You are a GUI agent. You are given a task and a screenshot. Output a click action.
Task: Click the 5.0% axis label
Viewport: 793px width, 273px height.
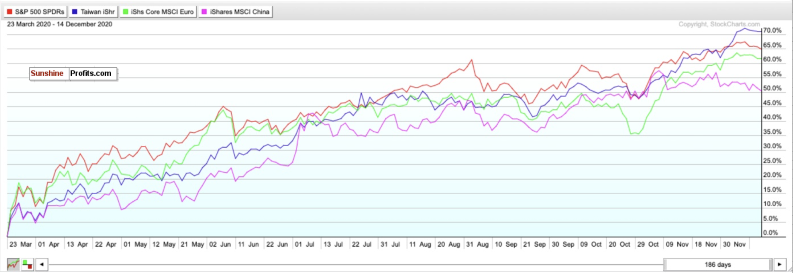point(770,218)
